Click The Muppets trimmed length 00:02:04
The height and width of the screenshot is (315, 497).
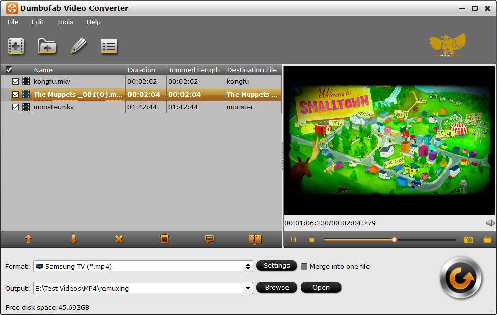pos(185,94)
